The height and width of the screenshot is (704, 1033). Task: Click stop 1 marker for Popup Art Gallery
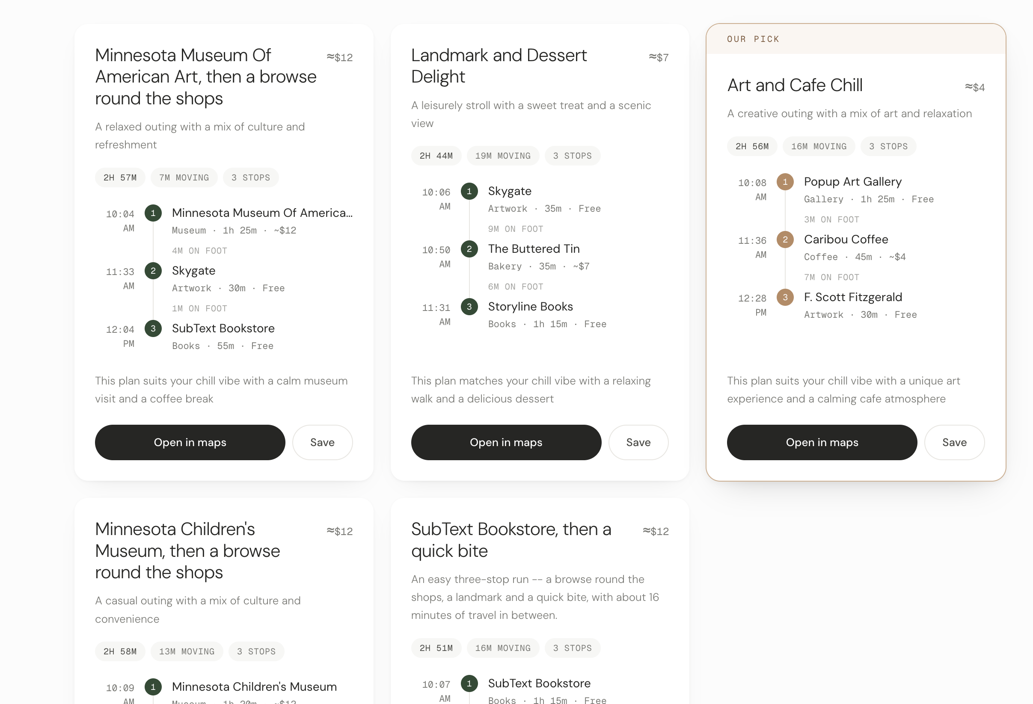click(785, 182)
